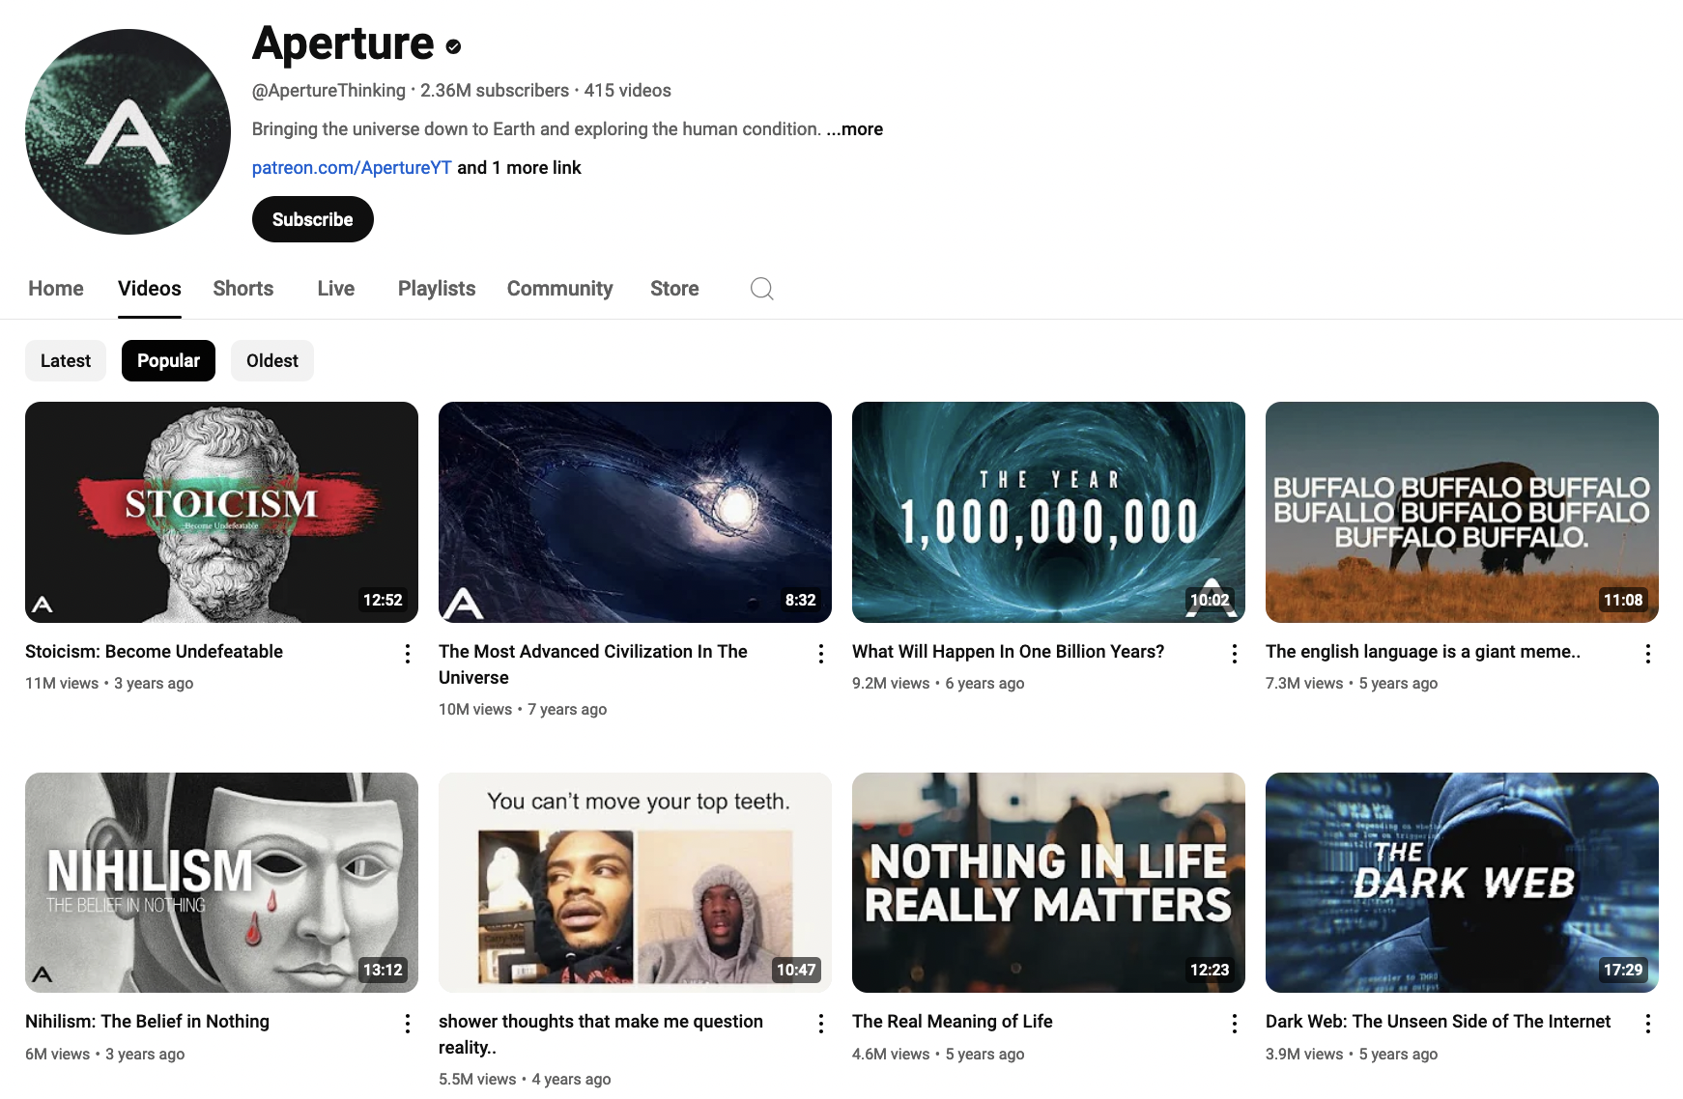Open the patreon.com/ApertureYT link

tap(352, 168)
